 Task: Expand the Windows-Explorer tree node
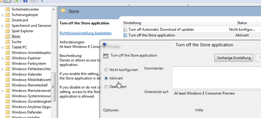[x=2, y=58]
